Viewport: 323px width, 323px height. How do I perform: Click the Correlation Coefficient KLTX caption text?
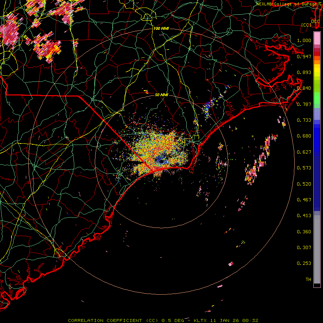163,320
